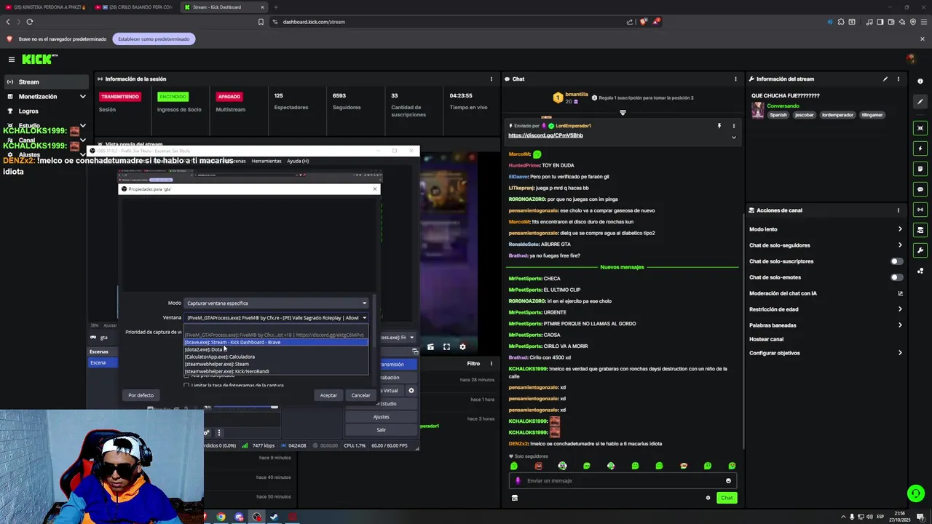This screenshot has height=524, width=932.
Task: Open the Ventana dropdown in the OBS dialog
Action: coord(277,317)
